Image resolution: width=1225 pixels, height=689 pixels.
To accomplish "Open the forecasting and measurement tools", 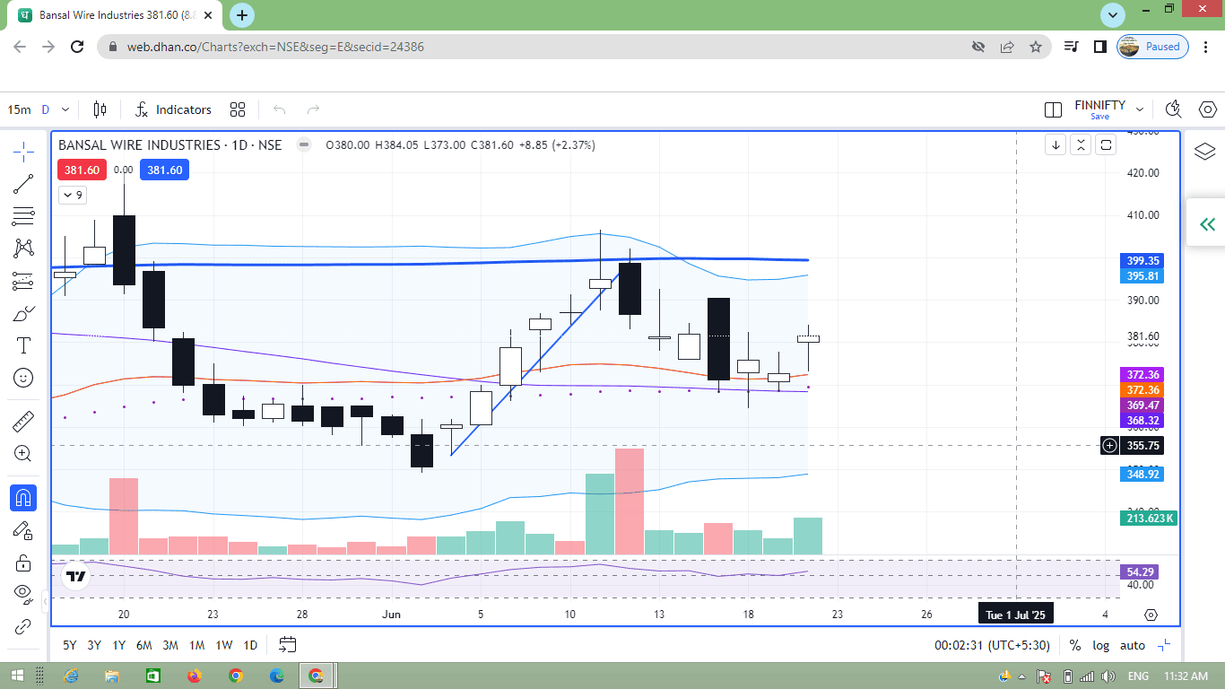I will 23,281.
